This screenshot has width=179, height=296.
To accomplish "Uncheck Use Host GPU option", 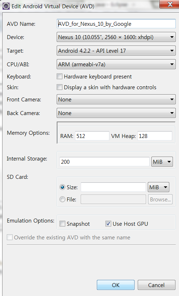I will click(108, 224).
